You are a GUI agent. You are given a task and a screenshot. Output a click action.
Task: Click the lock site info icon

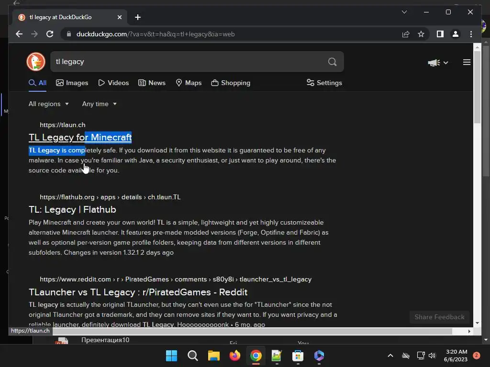click(x=69, y=34)
